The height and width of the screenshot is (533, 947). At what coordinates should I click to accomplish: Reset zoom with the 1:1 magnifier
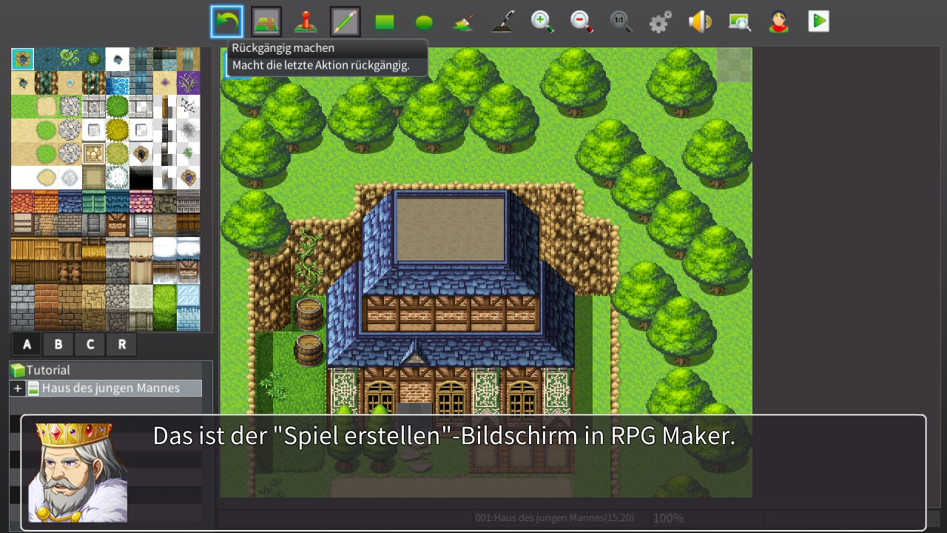(621, 21)
